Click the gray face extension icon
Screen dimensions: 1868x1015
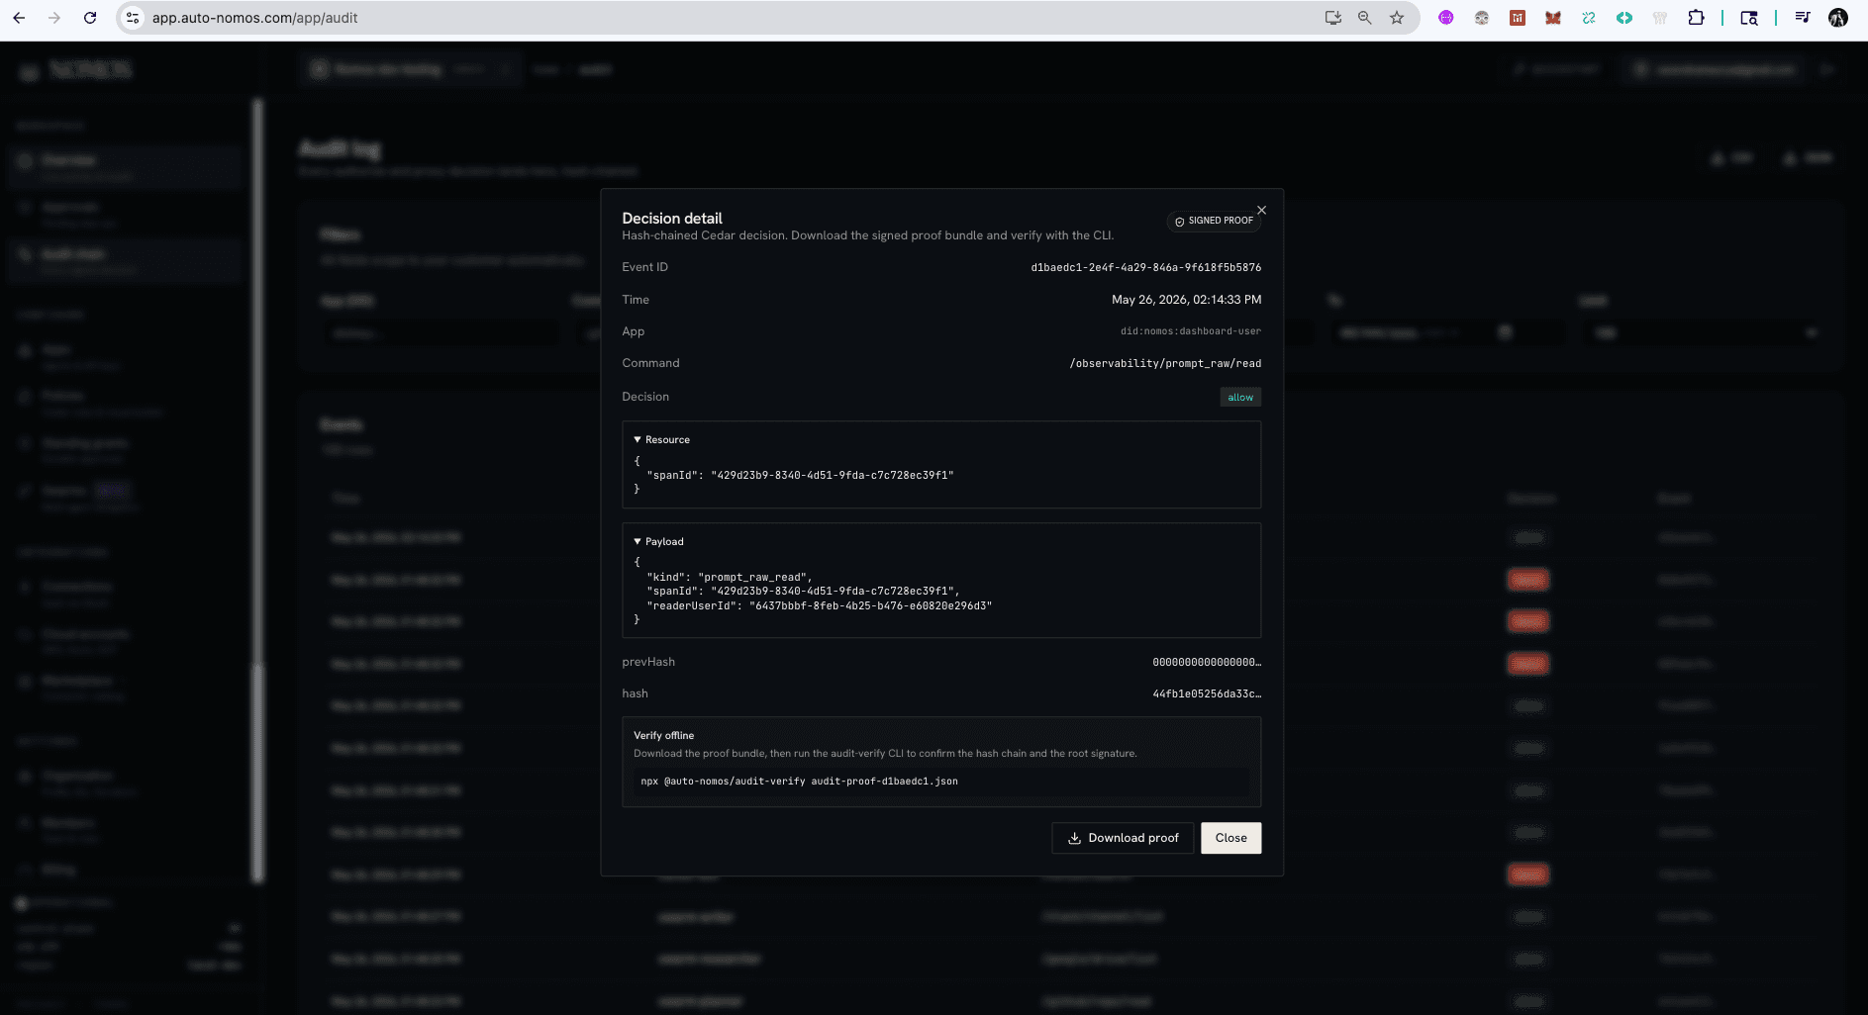click(x=1482, y=18)
